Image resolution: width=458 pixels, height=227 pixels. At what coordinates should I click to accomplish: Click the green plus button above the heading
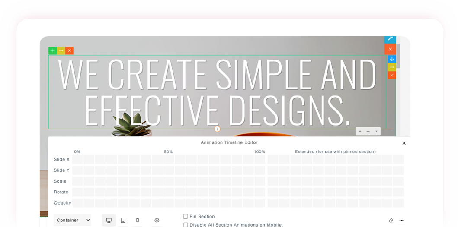[x=53, y=50]
